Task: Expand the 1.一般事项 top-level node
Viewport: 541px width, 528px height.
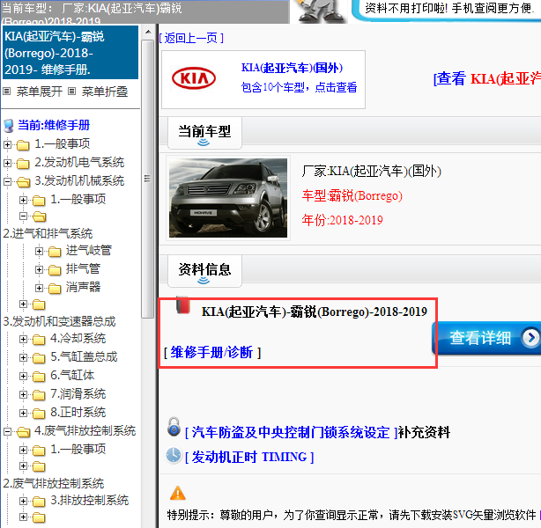Action: [x=7, y=144]
